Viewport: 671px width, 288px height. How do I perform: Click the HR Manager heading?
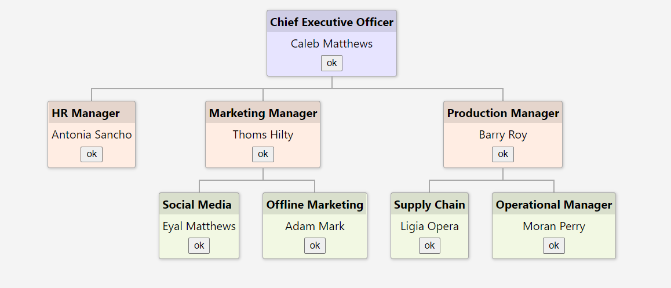point(86,114)
